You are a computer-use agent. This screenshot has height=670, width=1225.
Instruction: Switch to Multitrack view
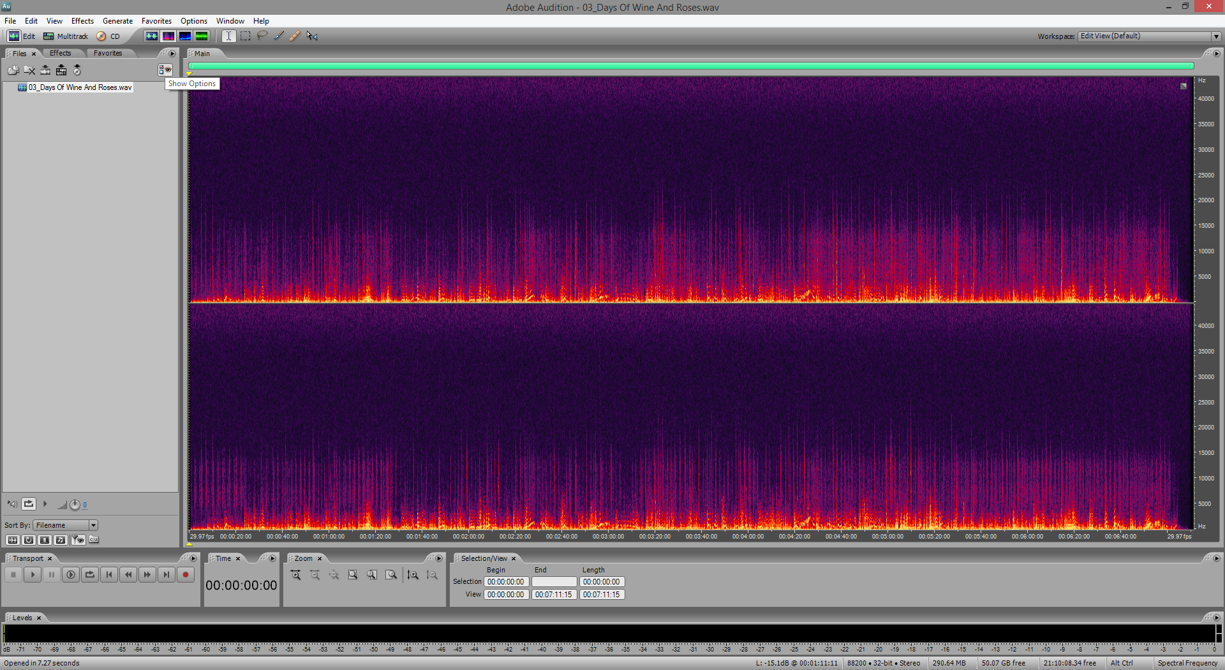(66, 36)
